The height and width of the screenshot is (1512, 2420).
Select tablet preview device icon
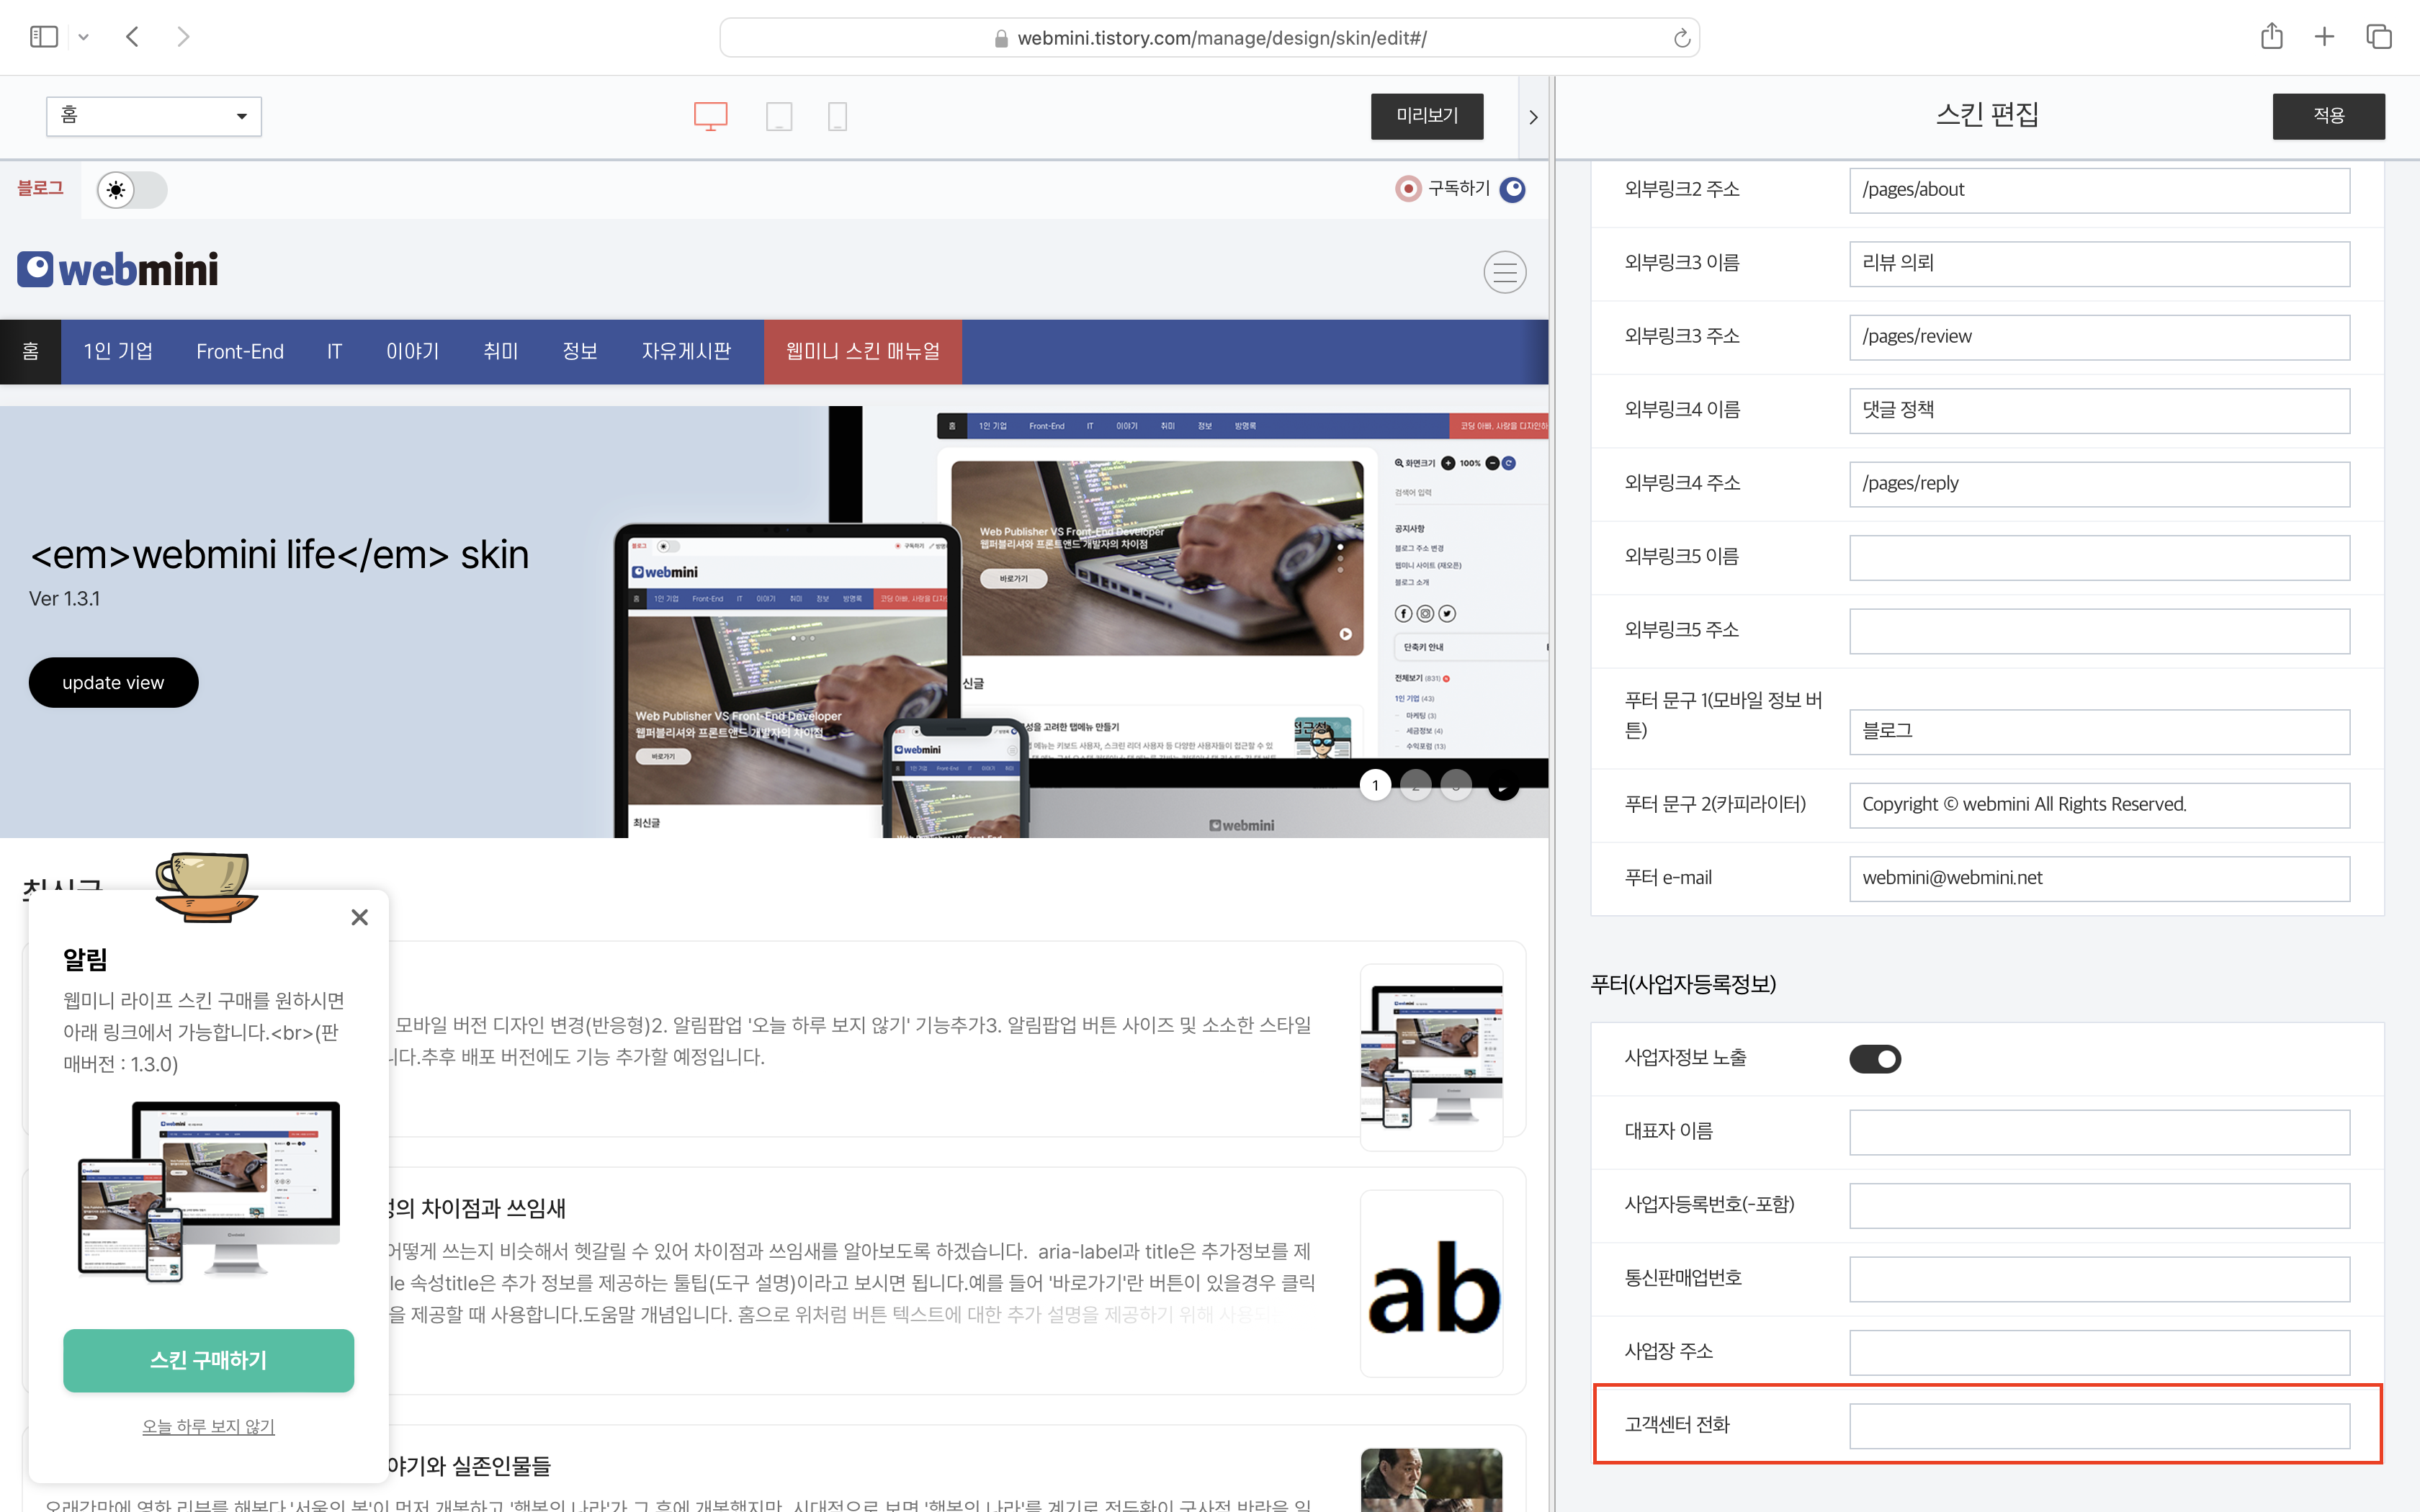coord(779,116)
